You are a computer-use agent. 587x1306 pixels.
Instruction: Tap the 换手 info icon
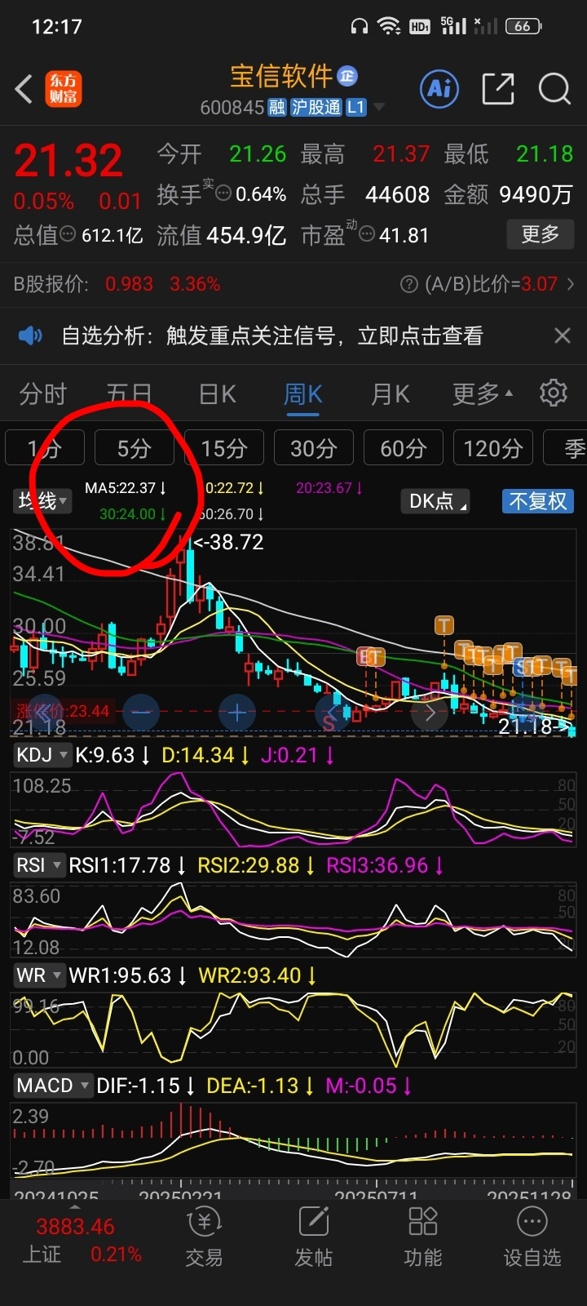tap(223, 194)
